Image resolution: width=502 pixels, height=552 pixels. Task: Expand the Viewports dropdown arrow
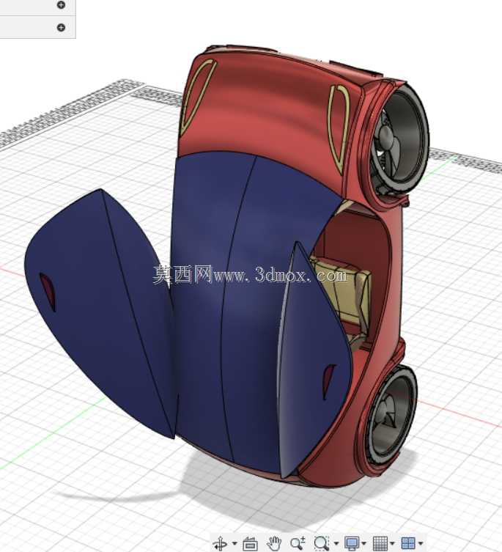pyautogui.click(x=421, y=544)
